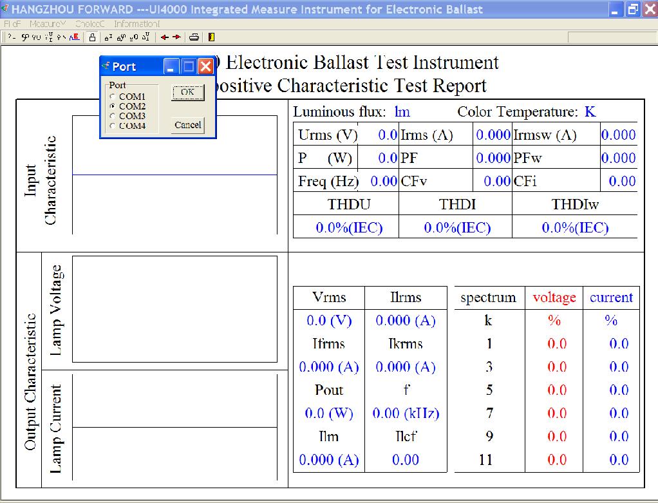Viewport: 658px width, 503px height.
Task: Click the yellow exit door toolbar icon
Action: (x=212, y=37)
